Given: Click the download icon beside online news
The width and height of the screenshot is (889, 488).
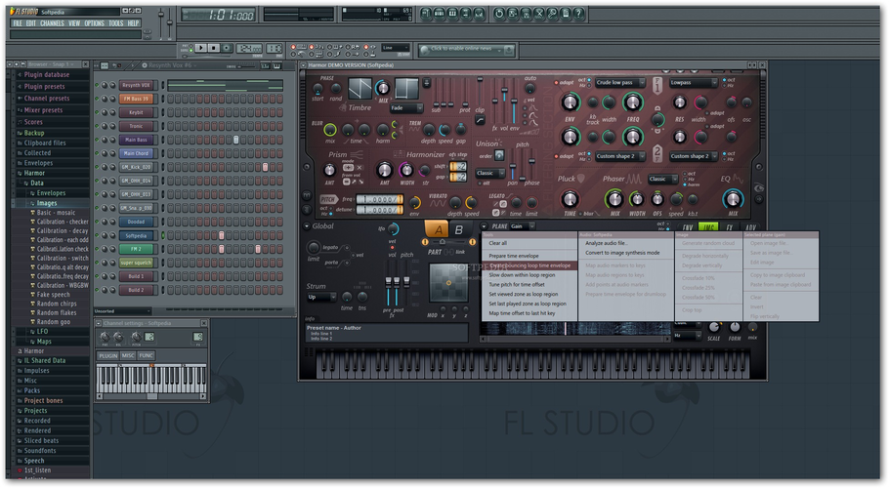Looking at the screenshot, I should click(509, 51).
